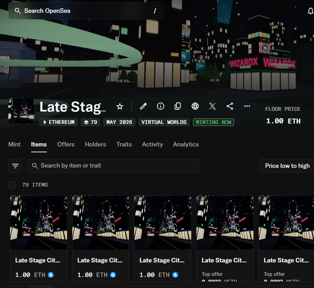
Task: Share the collection via share icon
Action: point(230,106)
